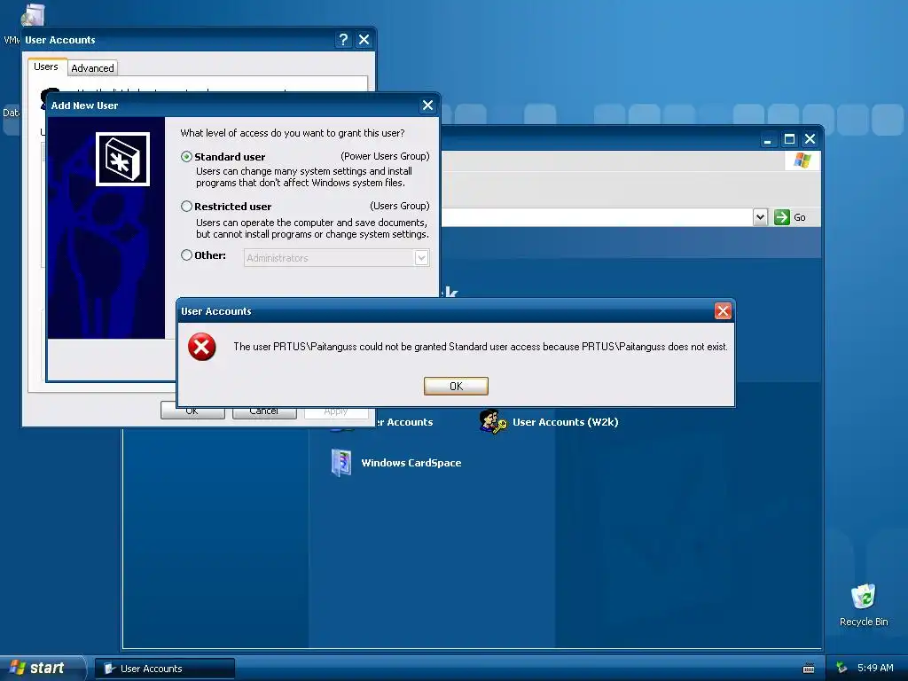
Task: Minimize the Control Panel window
Action: (x=767, y=139)
